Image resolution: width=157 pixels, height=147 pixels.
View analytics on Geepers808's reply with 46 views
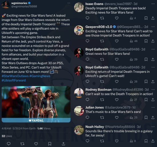(x=134, y=41)
